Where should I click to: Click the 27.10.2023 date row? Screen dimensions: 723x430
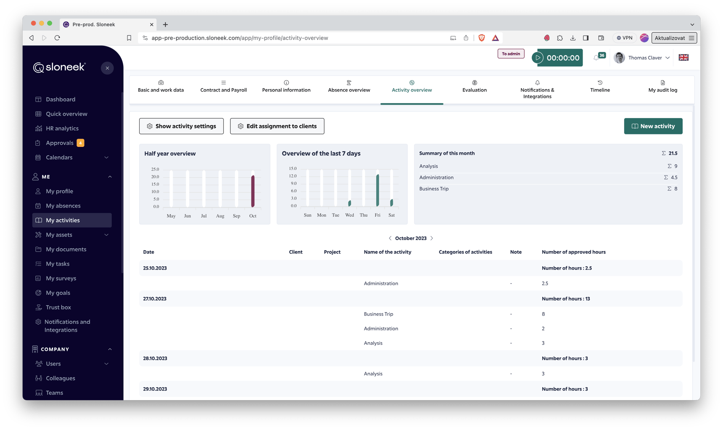[411, 299]
